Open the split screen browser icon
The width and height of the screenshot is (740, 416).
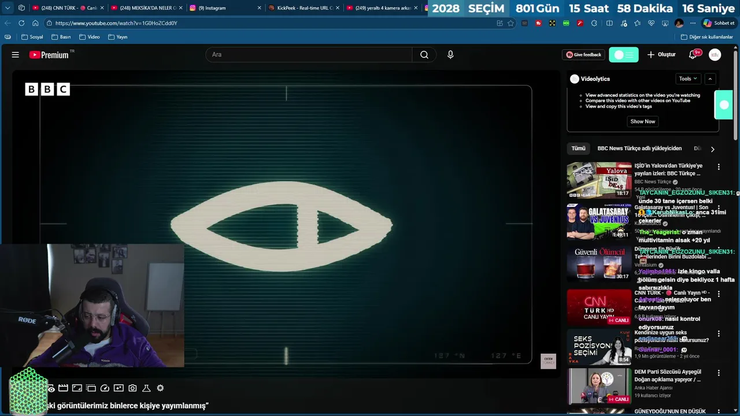(x=609, y=23)
